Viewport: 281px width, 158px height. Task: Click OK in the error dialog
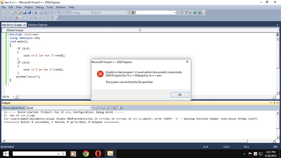[180, 95]
